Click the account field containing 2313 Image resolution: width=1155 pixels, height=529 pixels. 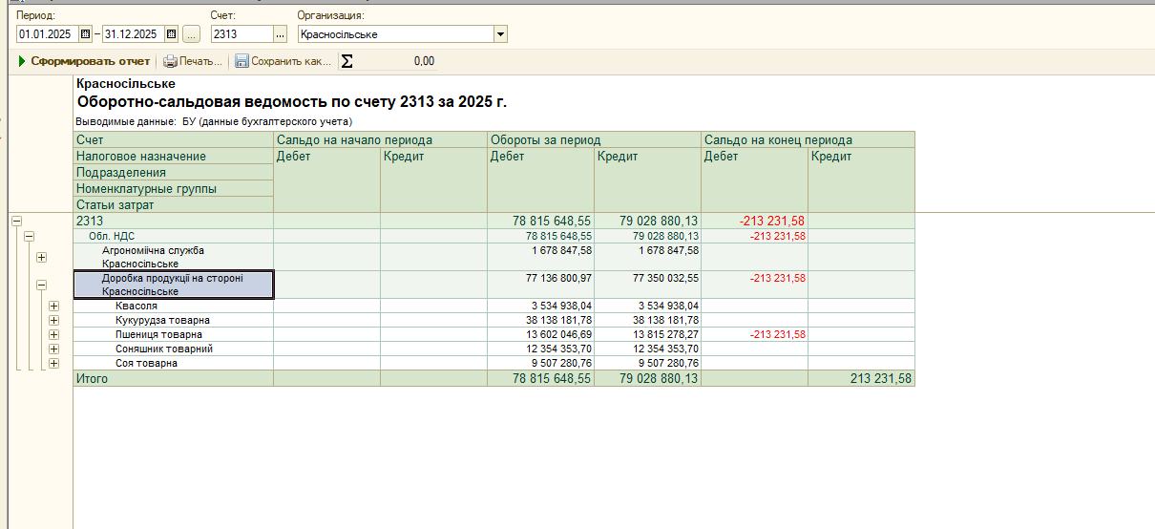pos(241,34)
